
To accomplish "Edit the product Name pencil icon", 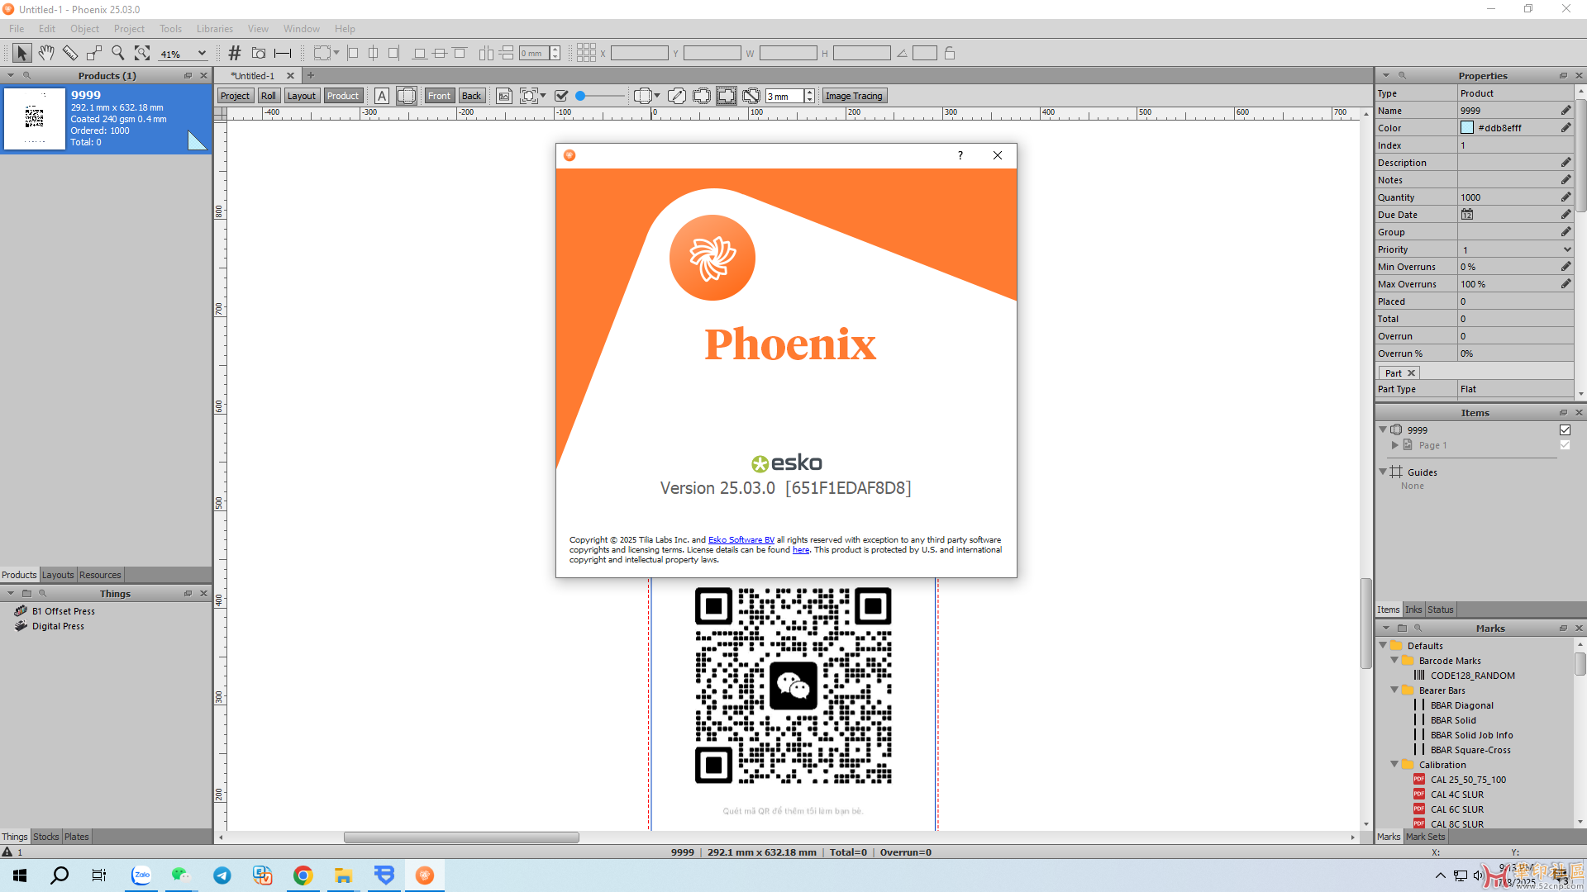I will (x=1566, y=111).
